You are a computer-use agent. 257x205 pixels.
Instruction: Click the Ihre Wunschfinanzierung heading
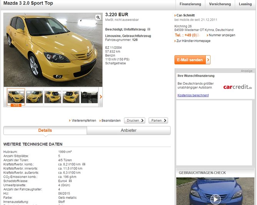[196, 76]
